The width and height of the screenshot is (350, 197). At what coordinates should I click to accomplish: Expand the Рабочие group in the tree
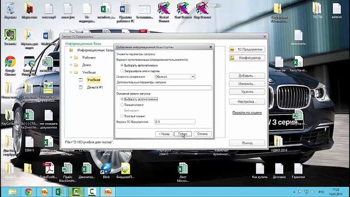[x=71, y=57]
